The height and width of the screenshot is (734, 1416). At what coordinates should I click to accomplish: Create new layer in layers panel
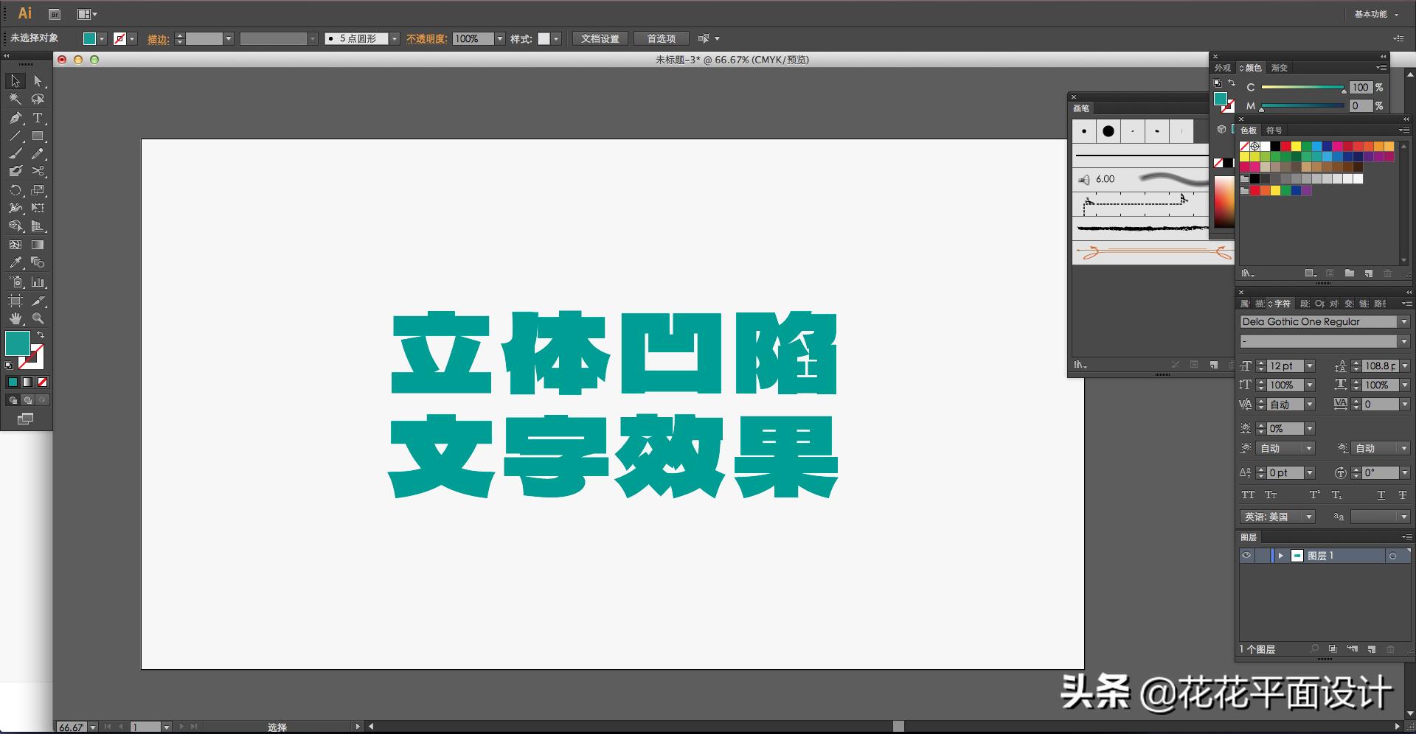[1371, 649]
